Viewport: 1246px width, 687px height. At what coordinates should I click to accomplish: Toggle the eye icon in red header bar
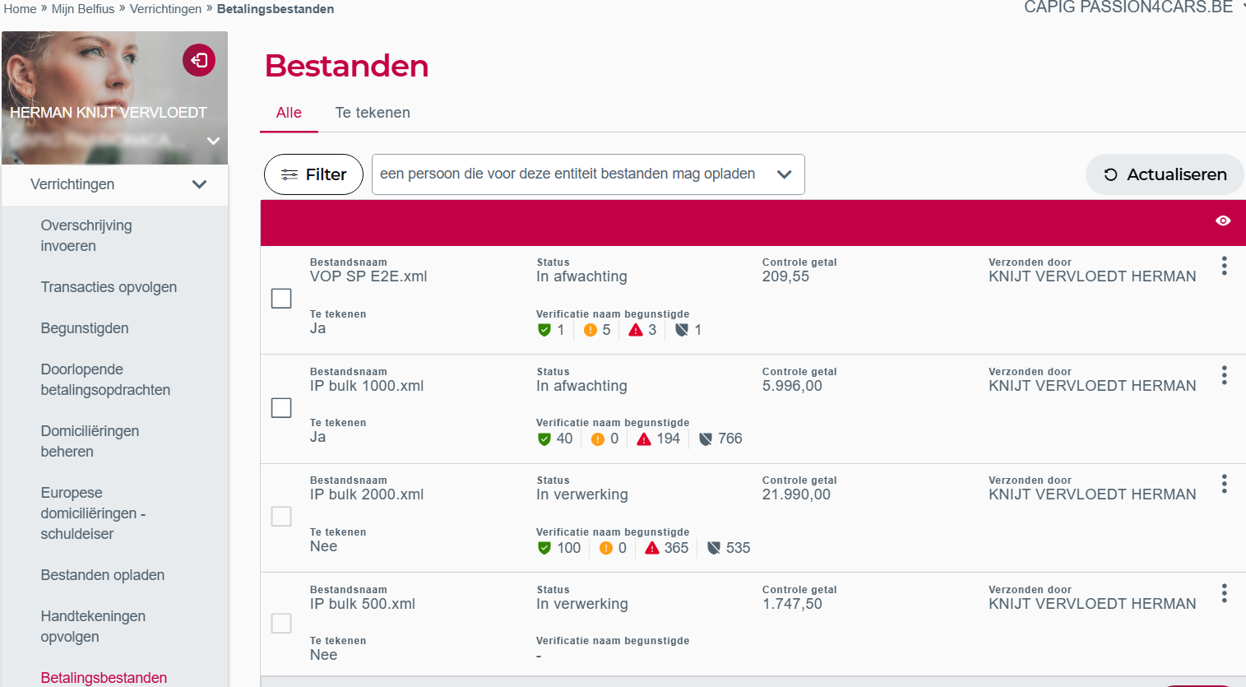1223,220
